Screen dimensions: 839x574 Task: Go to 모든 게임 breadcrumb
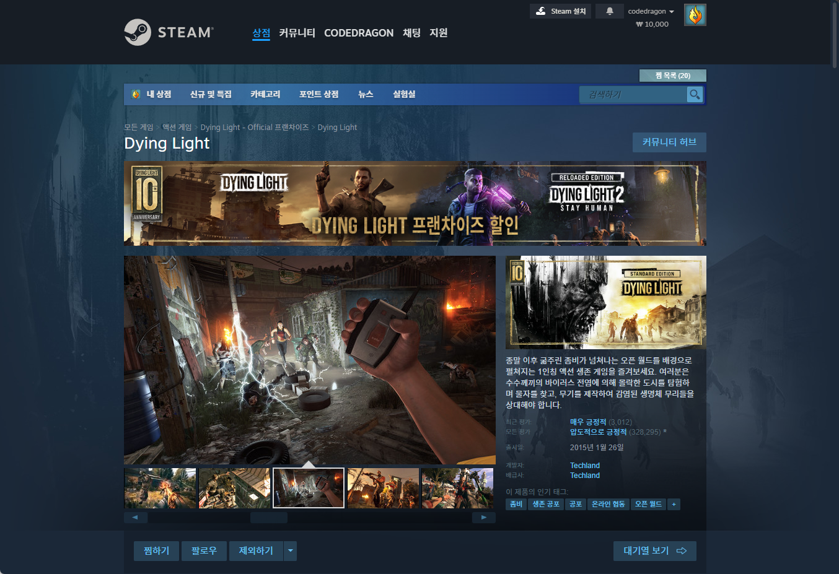139,127
